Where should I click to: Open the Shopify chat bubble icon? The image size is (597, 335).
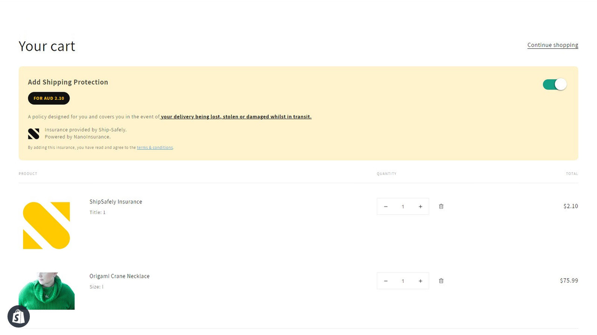18,316
